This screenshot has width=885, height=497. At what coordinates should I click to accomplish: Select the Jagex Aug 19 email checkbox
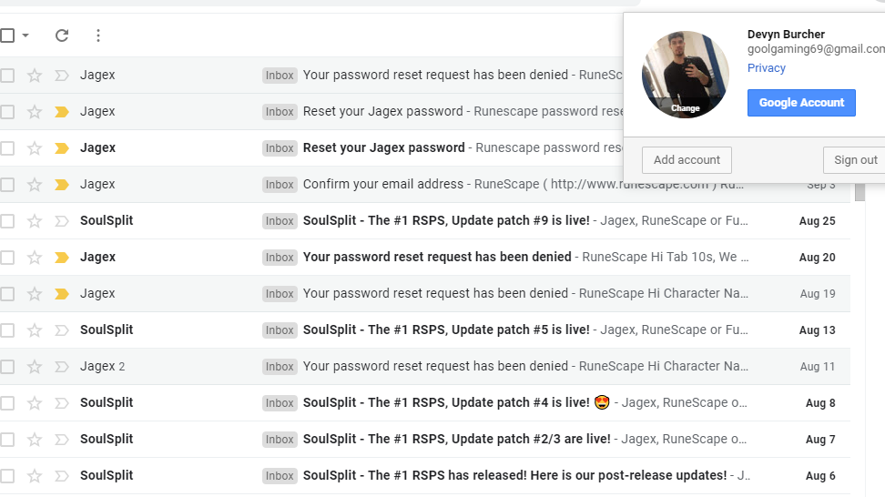7,293
